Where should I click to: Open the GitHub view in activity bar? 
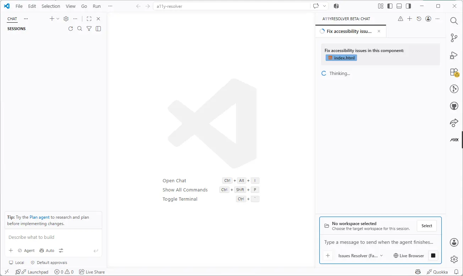(454, 106)
